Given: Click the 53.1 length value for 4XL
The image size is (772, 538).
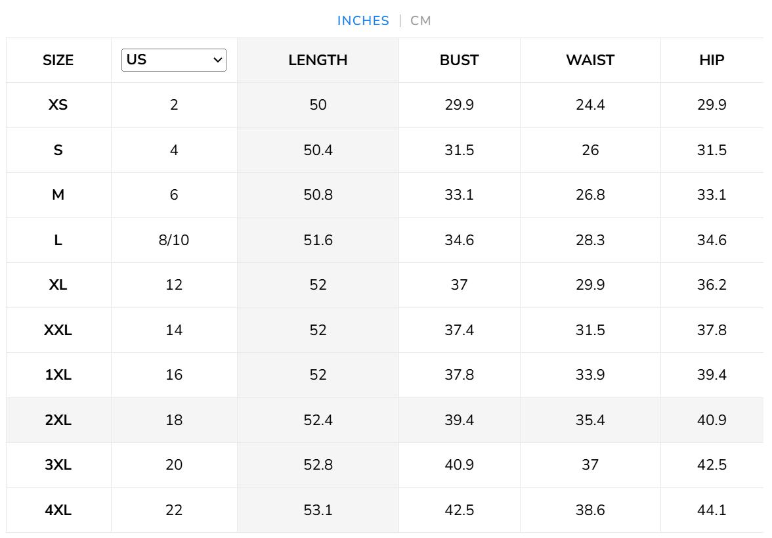Looking at the screenshot, I should point(318,510).
